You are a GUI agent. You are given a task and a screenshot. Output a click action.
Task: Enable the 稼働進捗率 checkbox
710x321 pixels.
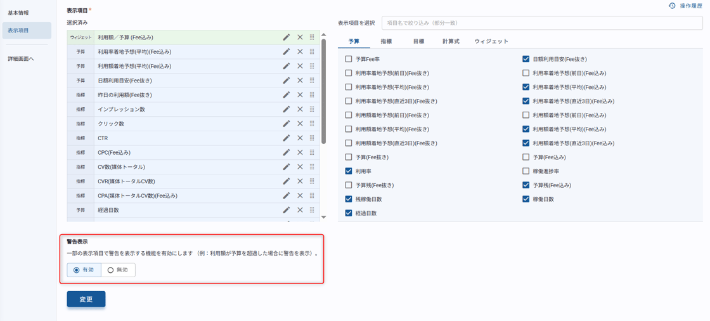point(526,171)
